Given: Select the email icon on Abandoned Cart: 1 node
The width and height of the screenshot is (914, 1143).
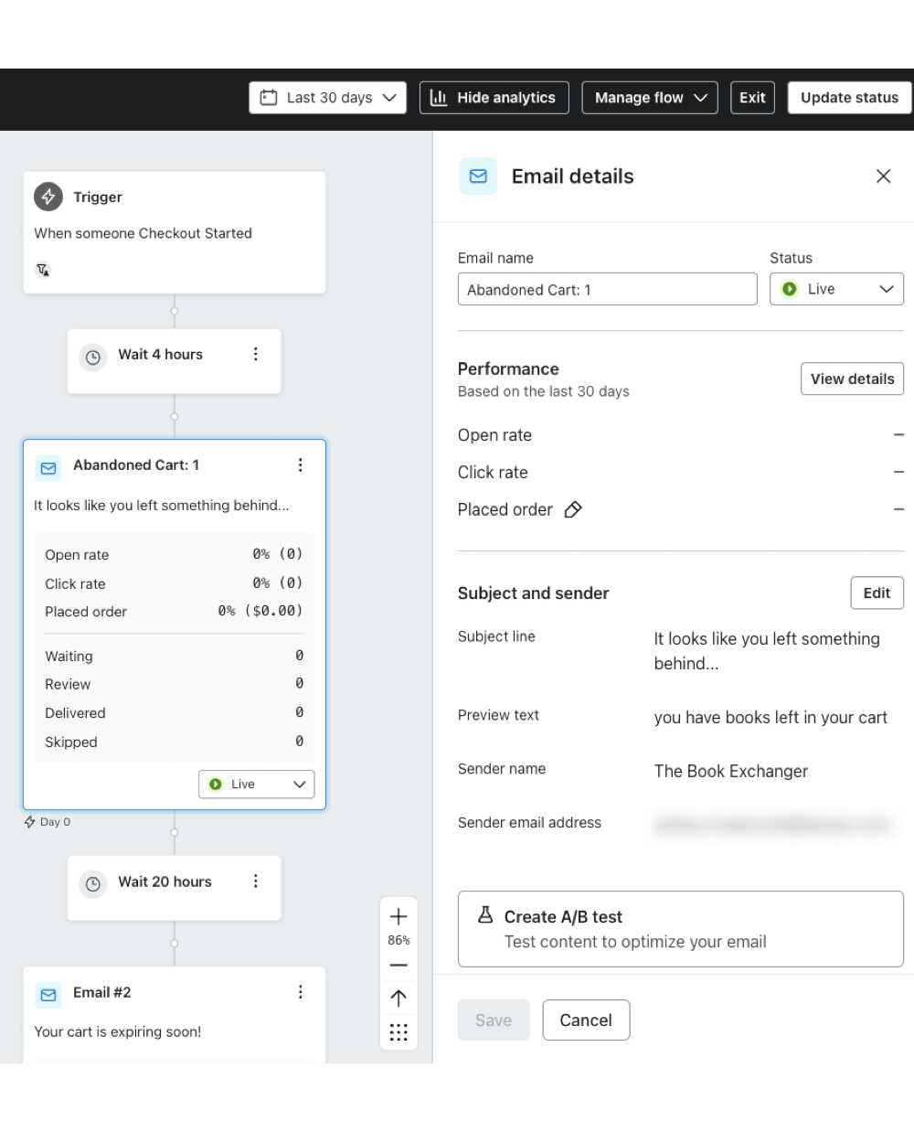Looking at the screenshot, I should pyautogui.click(x=48, y=468).
